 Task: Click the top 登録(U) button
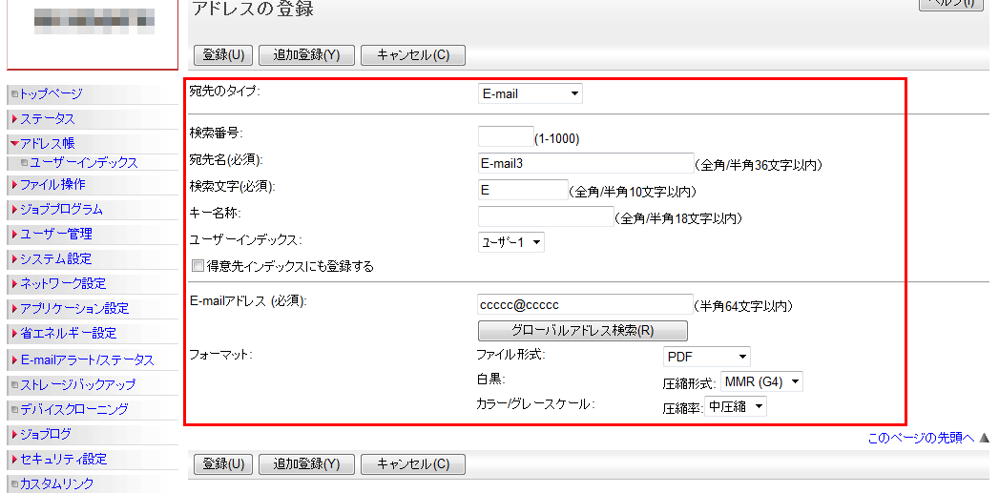223,54
